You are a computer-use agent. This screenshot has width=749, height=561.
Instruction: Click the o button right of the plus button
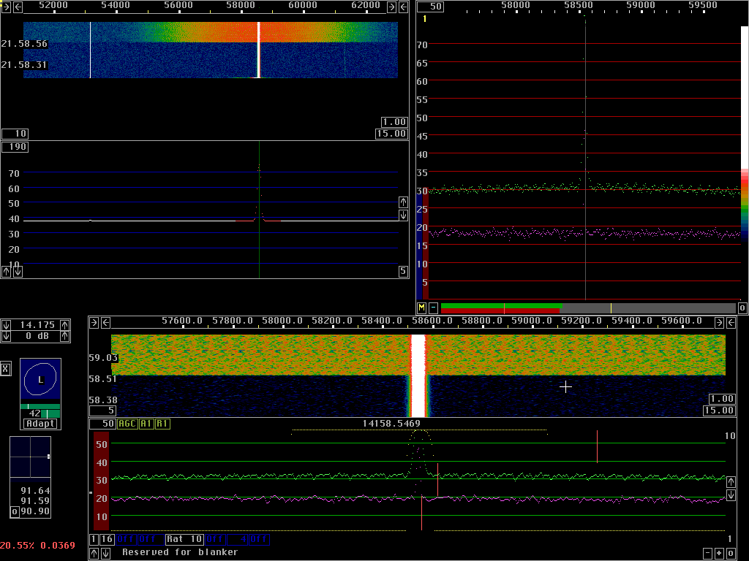tap(731, 554)
